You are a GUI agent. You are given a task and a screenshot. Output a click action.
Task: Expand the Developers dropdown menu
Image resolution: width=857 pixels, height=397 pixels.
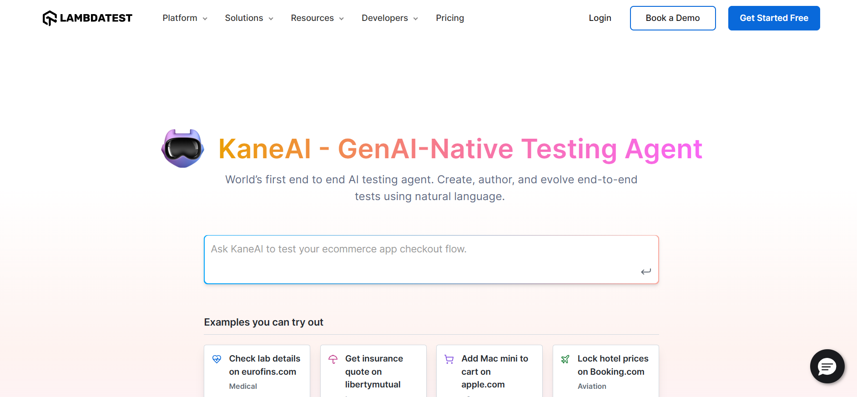[x=389, y=18]
